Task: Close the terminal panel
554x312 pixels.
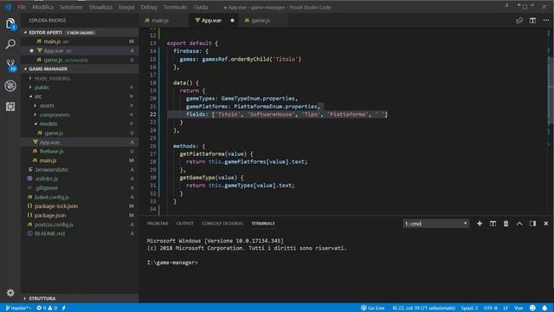Action: (546, 224)
